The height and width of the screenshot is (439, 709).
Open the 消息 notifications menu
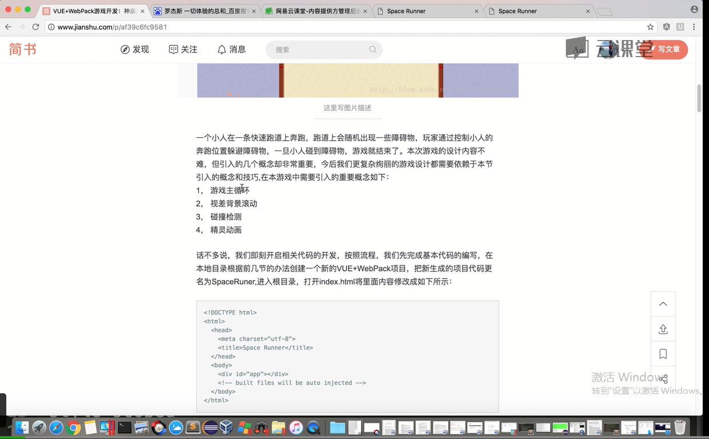pos(232,50)
